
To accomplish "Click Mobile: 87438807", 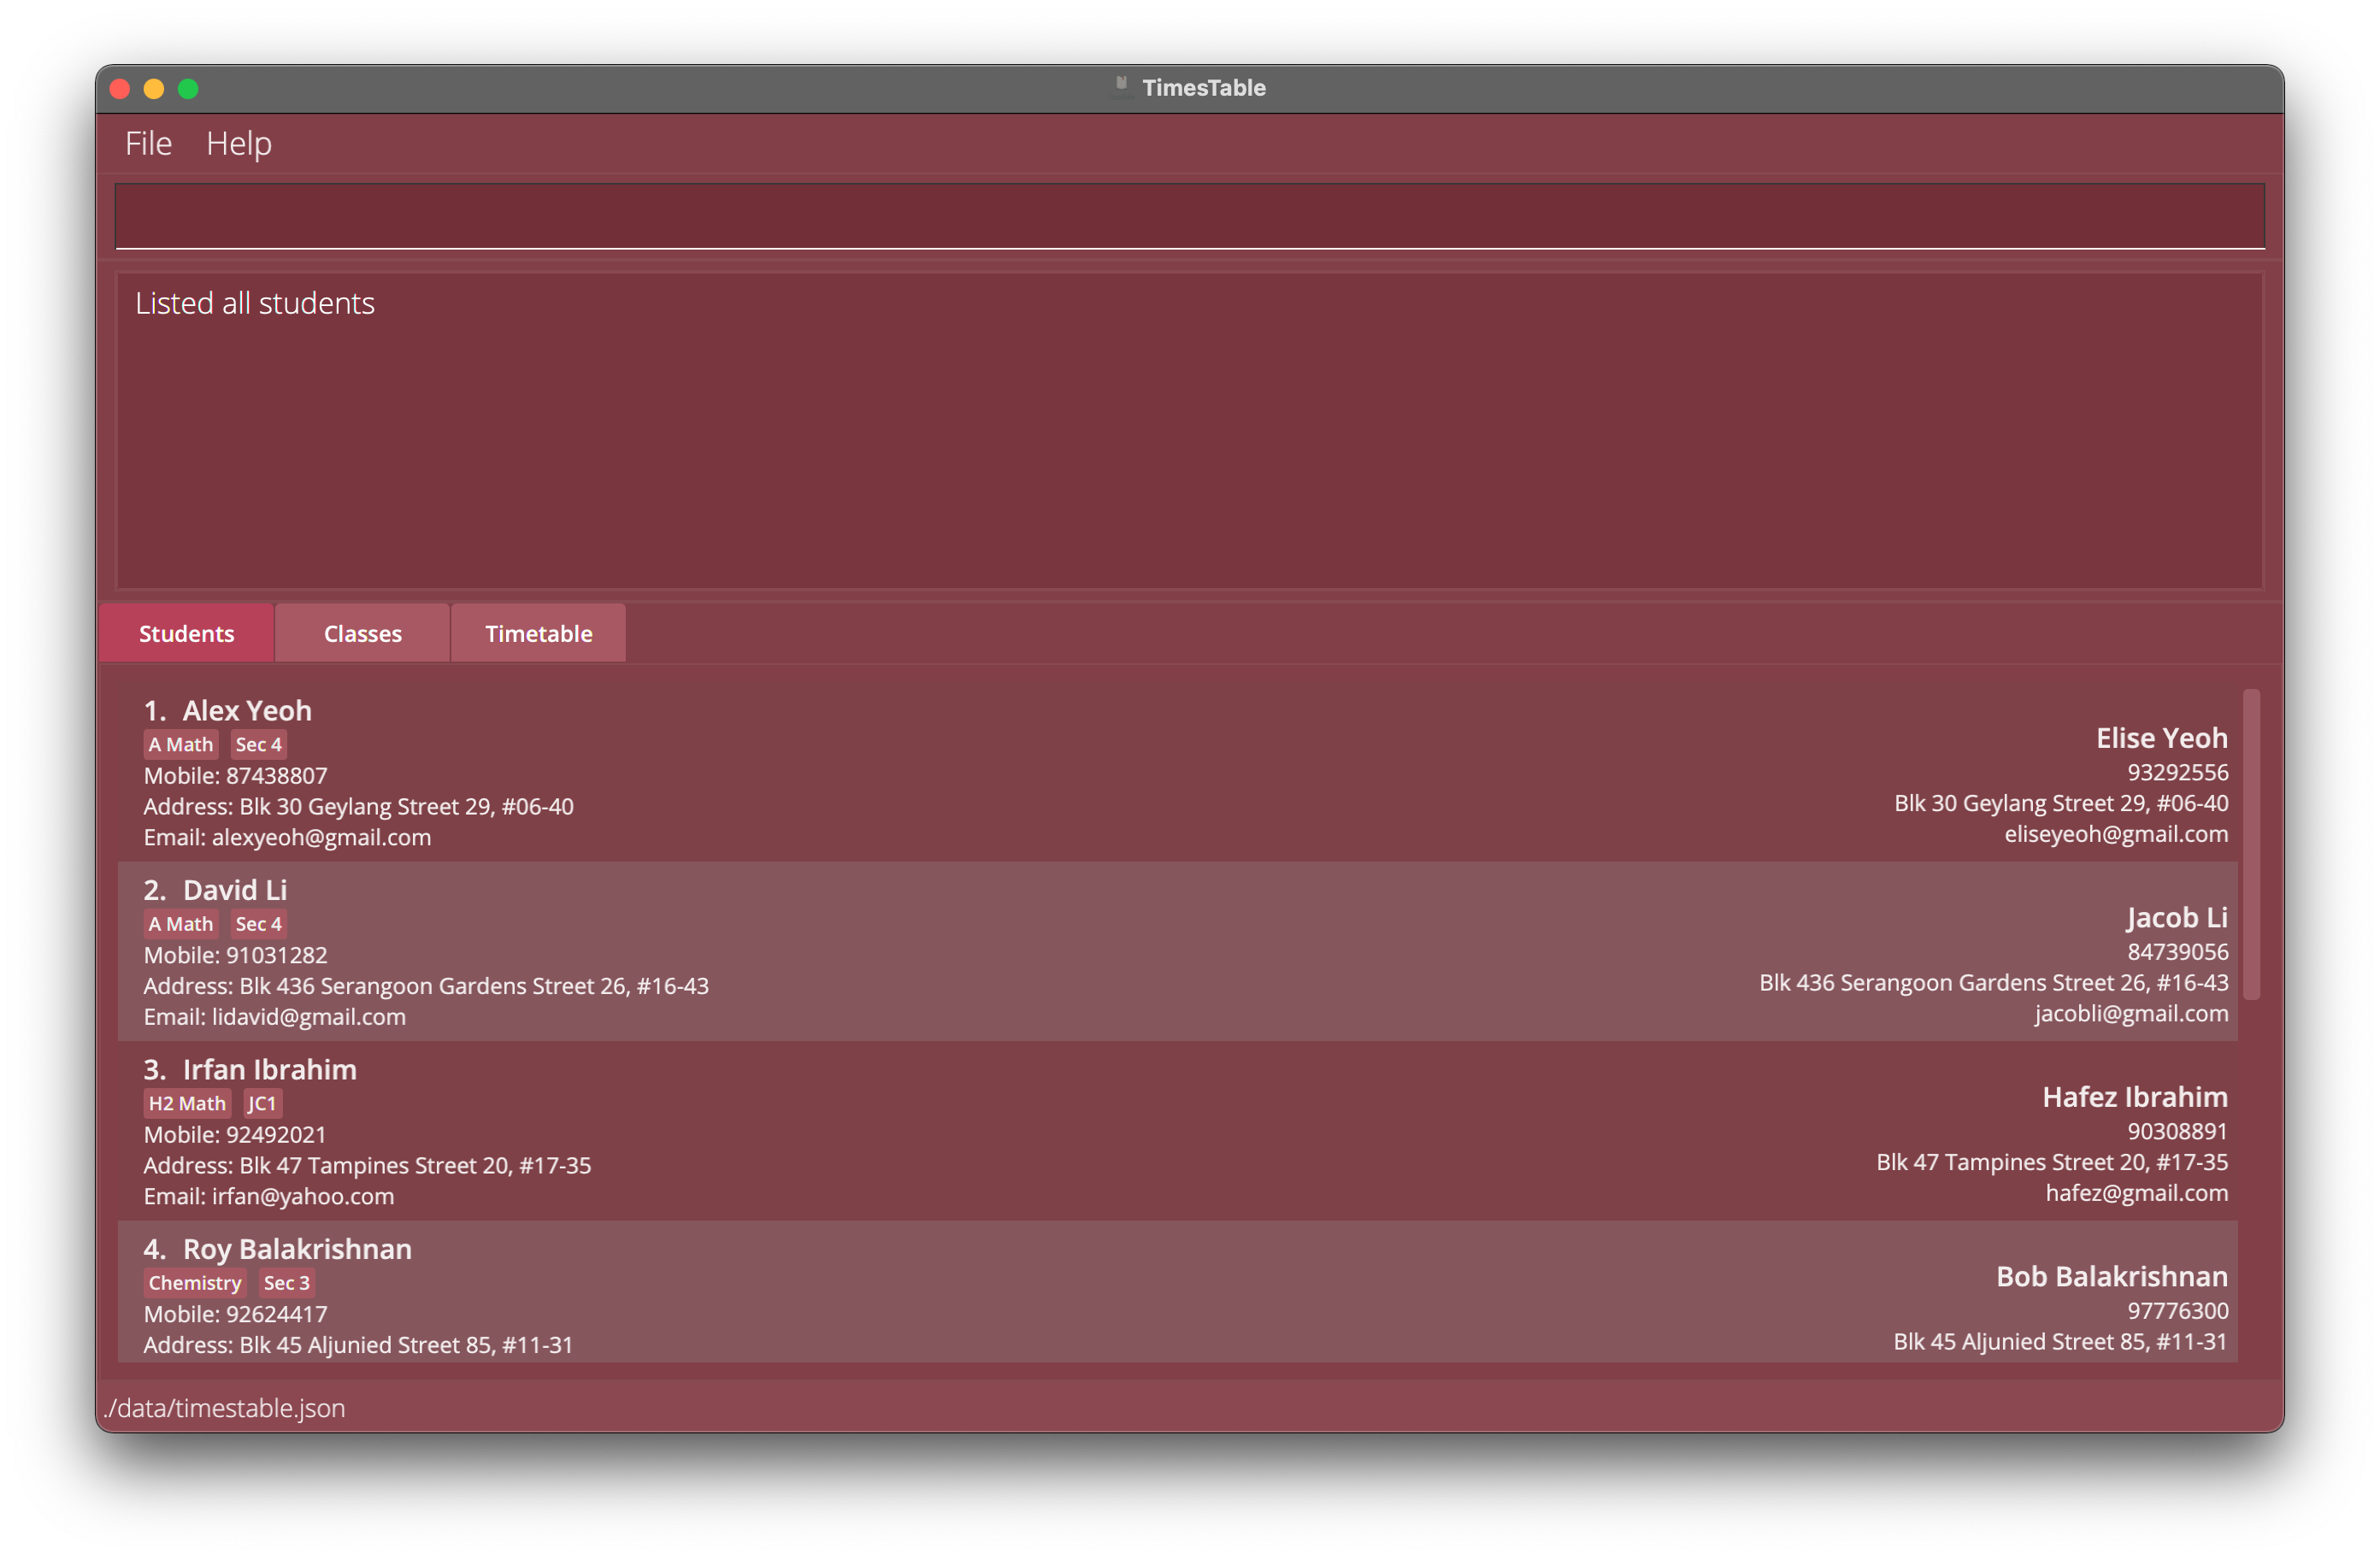I will pos(236,776).
